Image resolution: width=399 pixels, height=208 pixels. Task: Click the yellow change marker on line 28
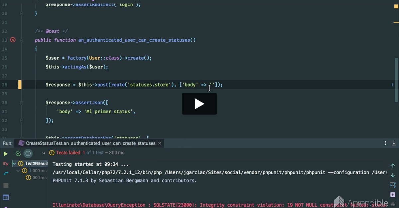tap(20, 85)
